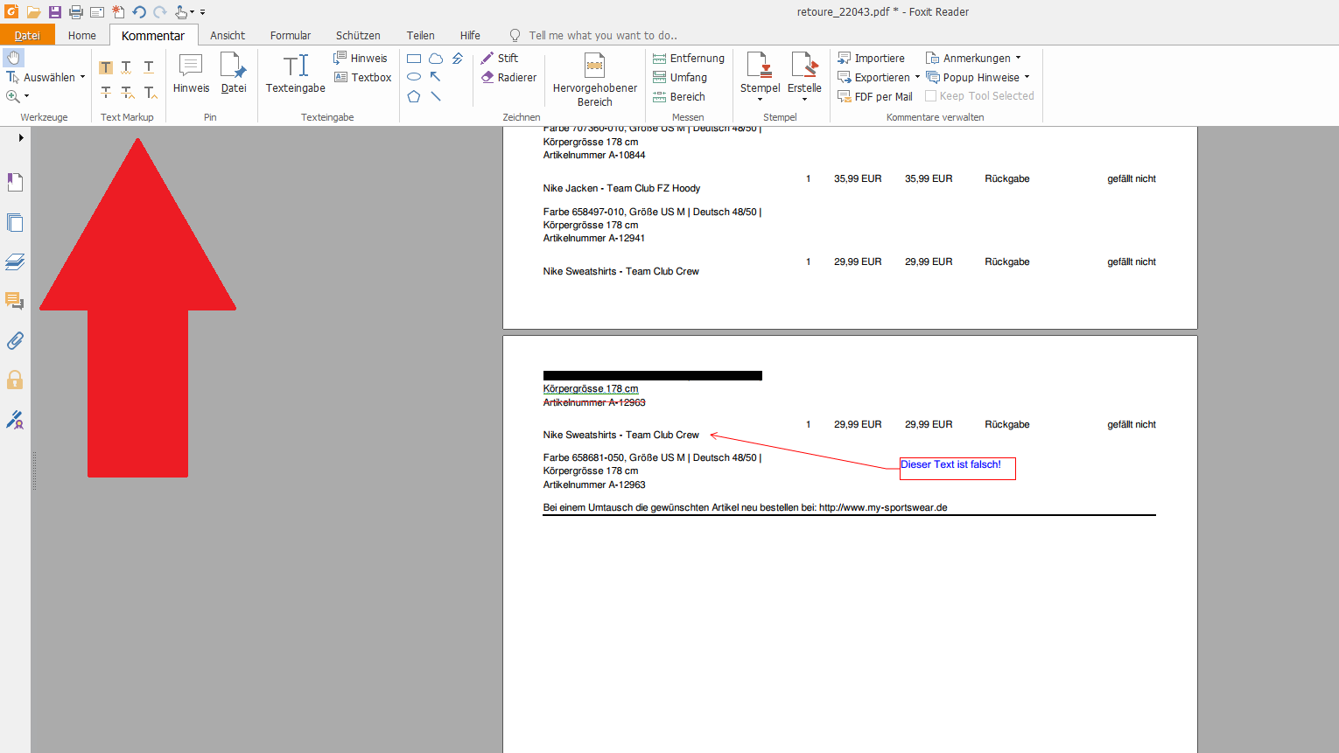Click the Texteingabe typewriter tool
The height and width of the screenshot is (753, 1339).
pos(296,73)
